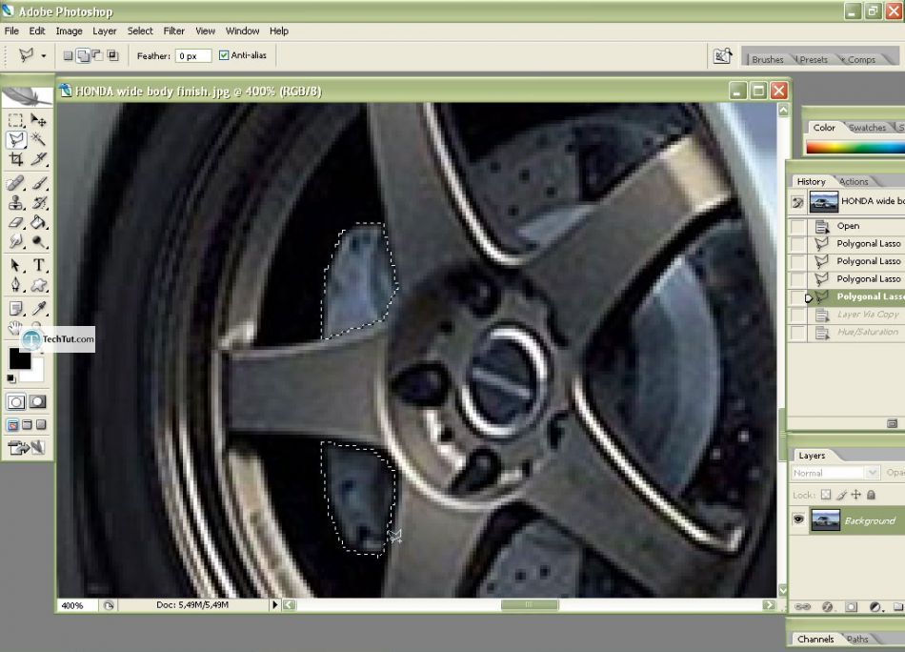
Task: Select the Slice tool
Action: click(x=38, y=159)
